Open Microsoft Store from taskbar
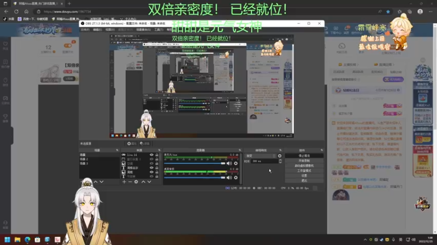This screenshot has height=245, width=437. (37, 240)
